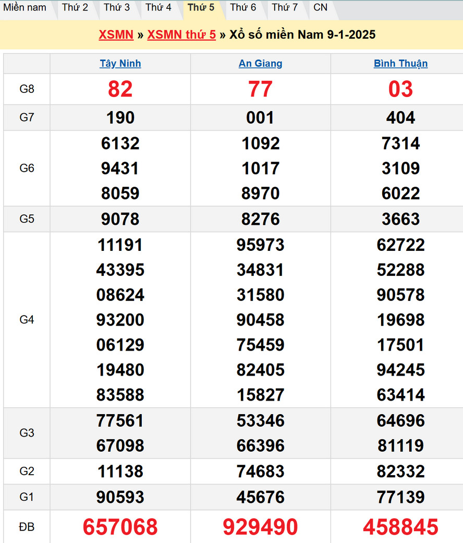Open the Miền nam tab

pyautogui.click(x=25, y=8)
